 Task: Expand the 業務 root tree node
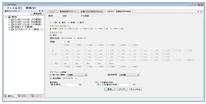pyautogui.click(x=6, y=17)
